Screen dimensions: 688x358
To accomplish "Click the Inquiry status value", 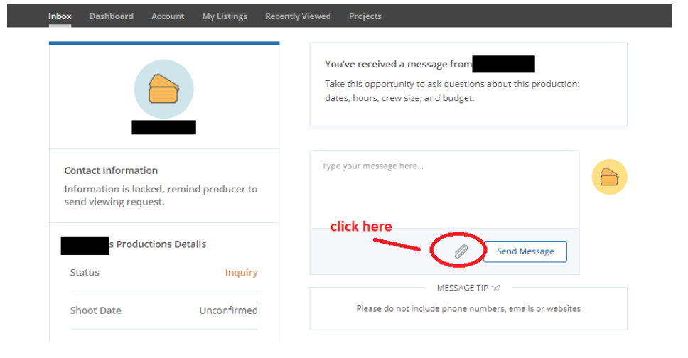I will pyautogui.click(x=242, y=273).
